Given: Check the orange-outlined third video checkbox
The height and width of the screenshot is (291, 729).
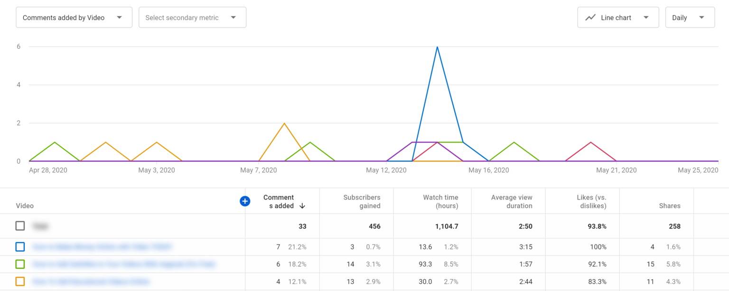Looking at the screenshot, I should 20,282.
